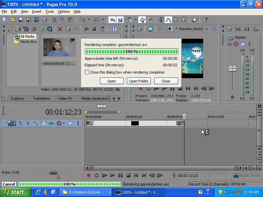This screenshot has width=263, height=197.
Task: Open the taskbar Windows Explorer group dropdown
Action: (x=110, y=192)
